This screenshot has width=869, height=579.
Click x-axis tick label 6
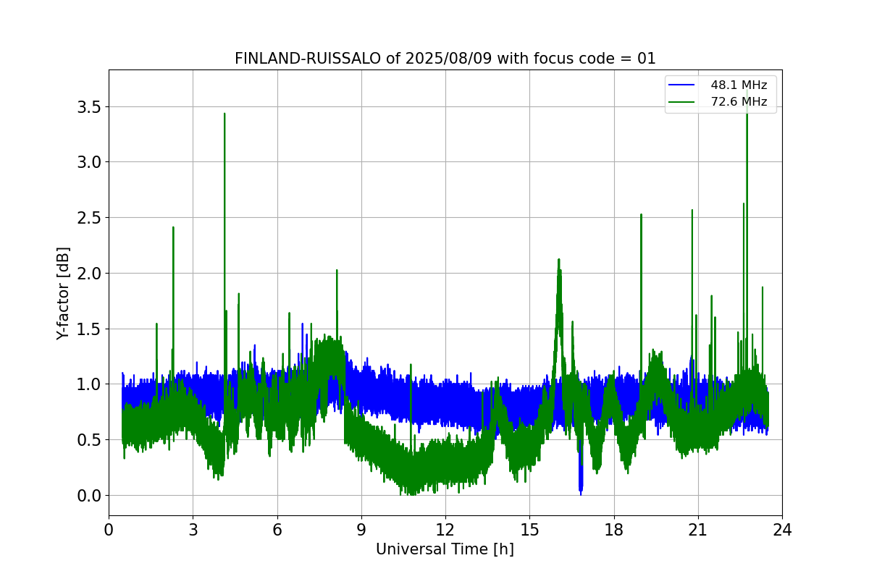(x=277, y=530)
